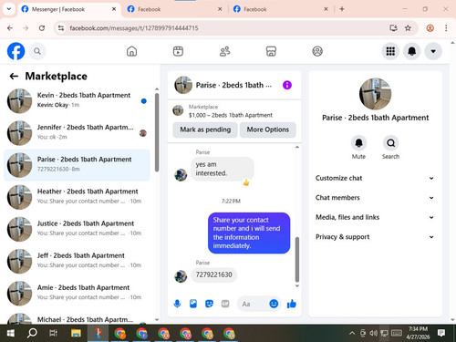Open Jeff's apartment conversation
Image resolution: width=456 pixels, height=342 pixels.
(x=77, y=261)
